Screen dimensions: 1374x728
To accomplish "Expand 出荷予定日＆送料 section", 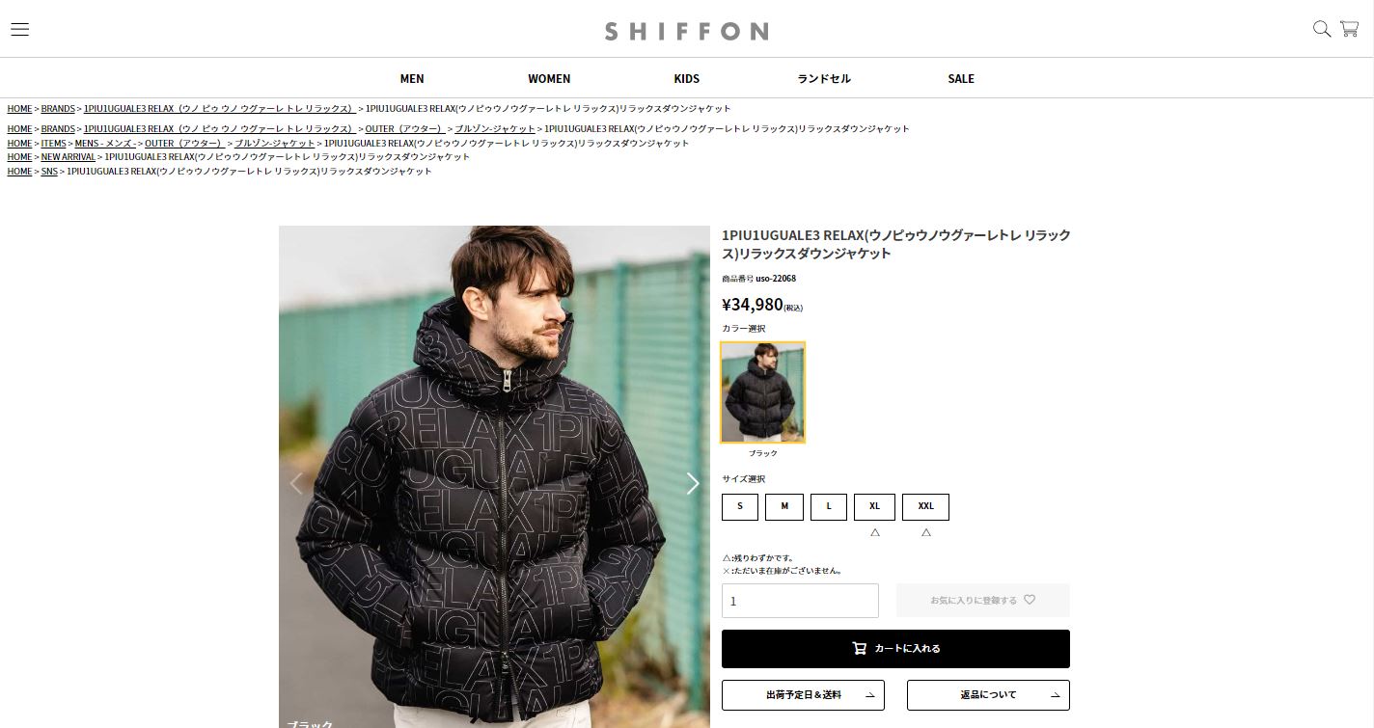I will tap(803, 695).
